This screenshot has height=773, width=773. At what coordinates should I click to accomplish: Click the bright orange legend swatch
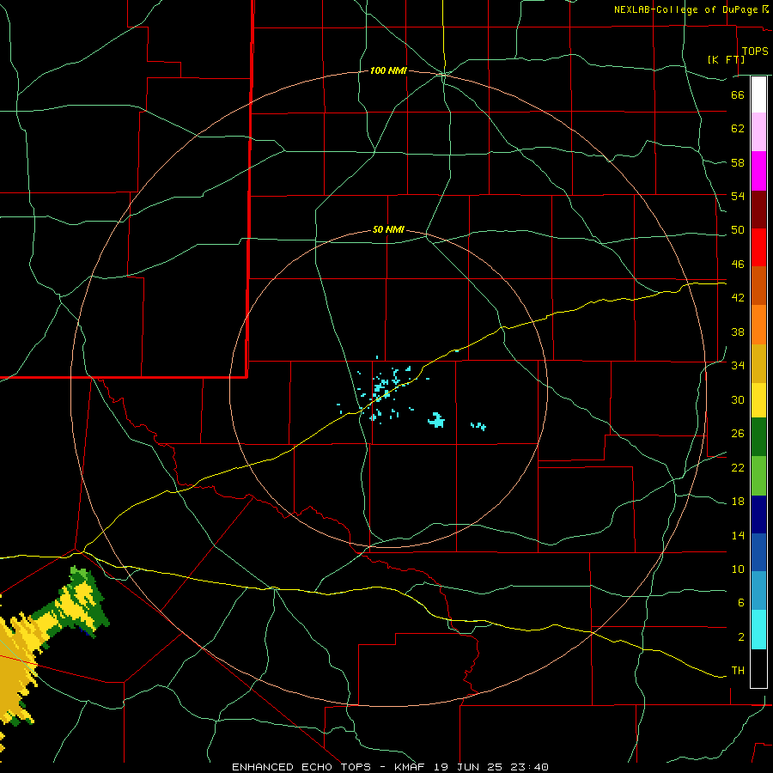(x=758, y=325)
